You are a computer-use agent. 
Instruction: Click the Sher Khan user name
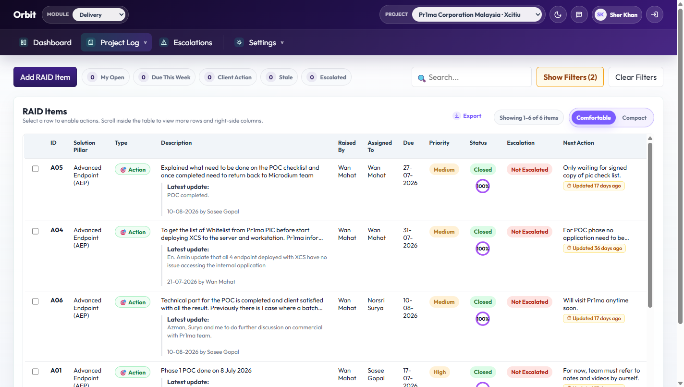pyautogui.click(x=623, y=15)
